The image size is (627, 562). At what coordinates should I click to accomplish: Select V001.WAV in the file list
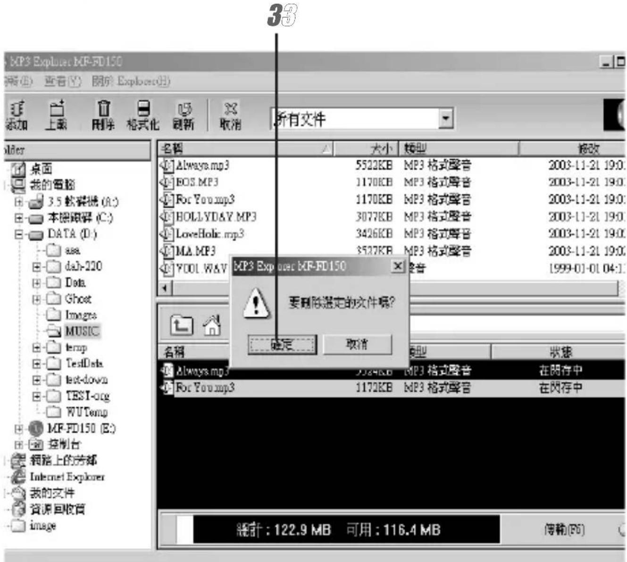click(x=201, y=268)
